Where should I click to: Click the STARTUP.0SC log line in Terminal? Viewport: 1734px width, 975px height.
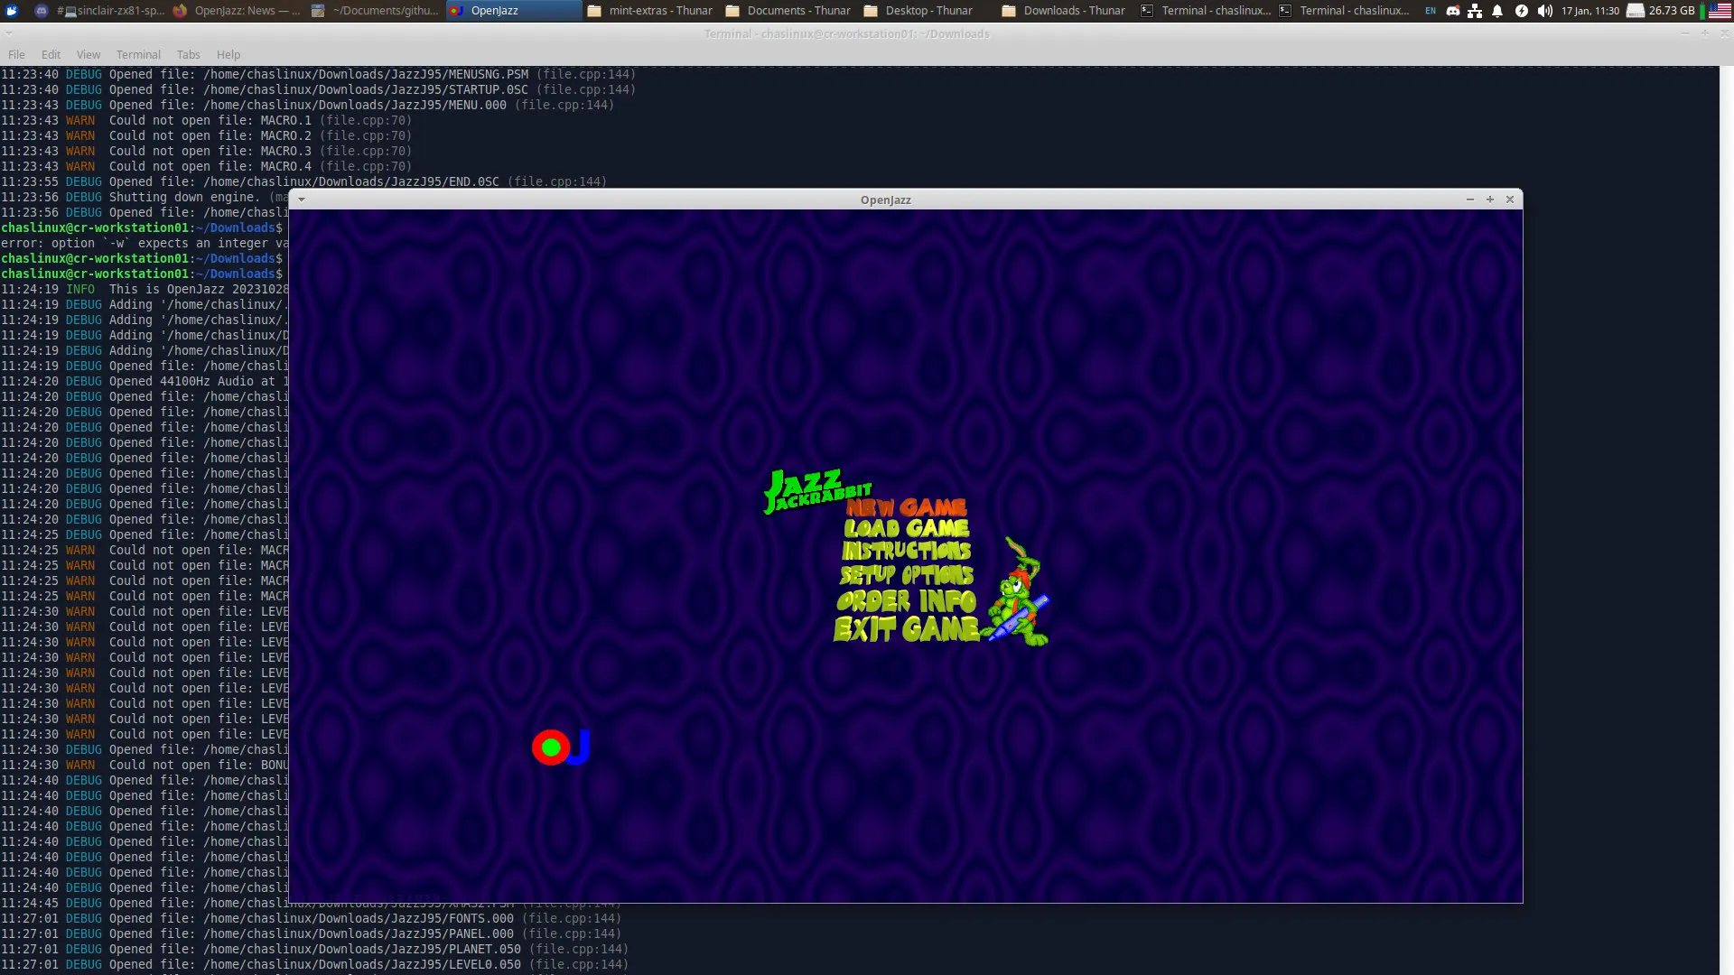click(x=318, y=89)
